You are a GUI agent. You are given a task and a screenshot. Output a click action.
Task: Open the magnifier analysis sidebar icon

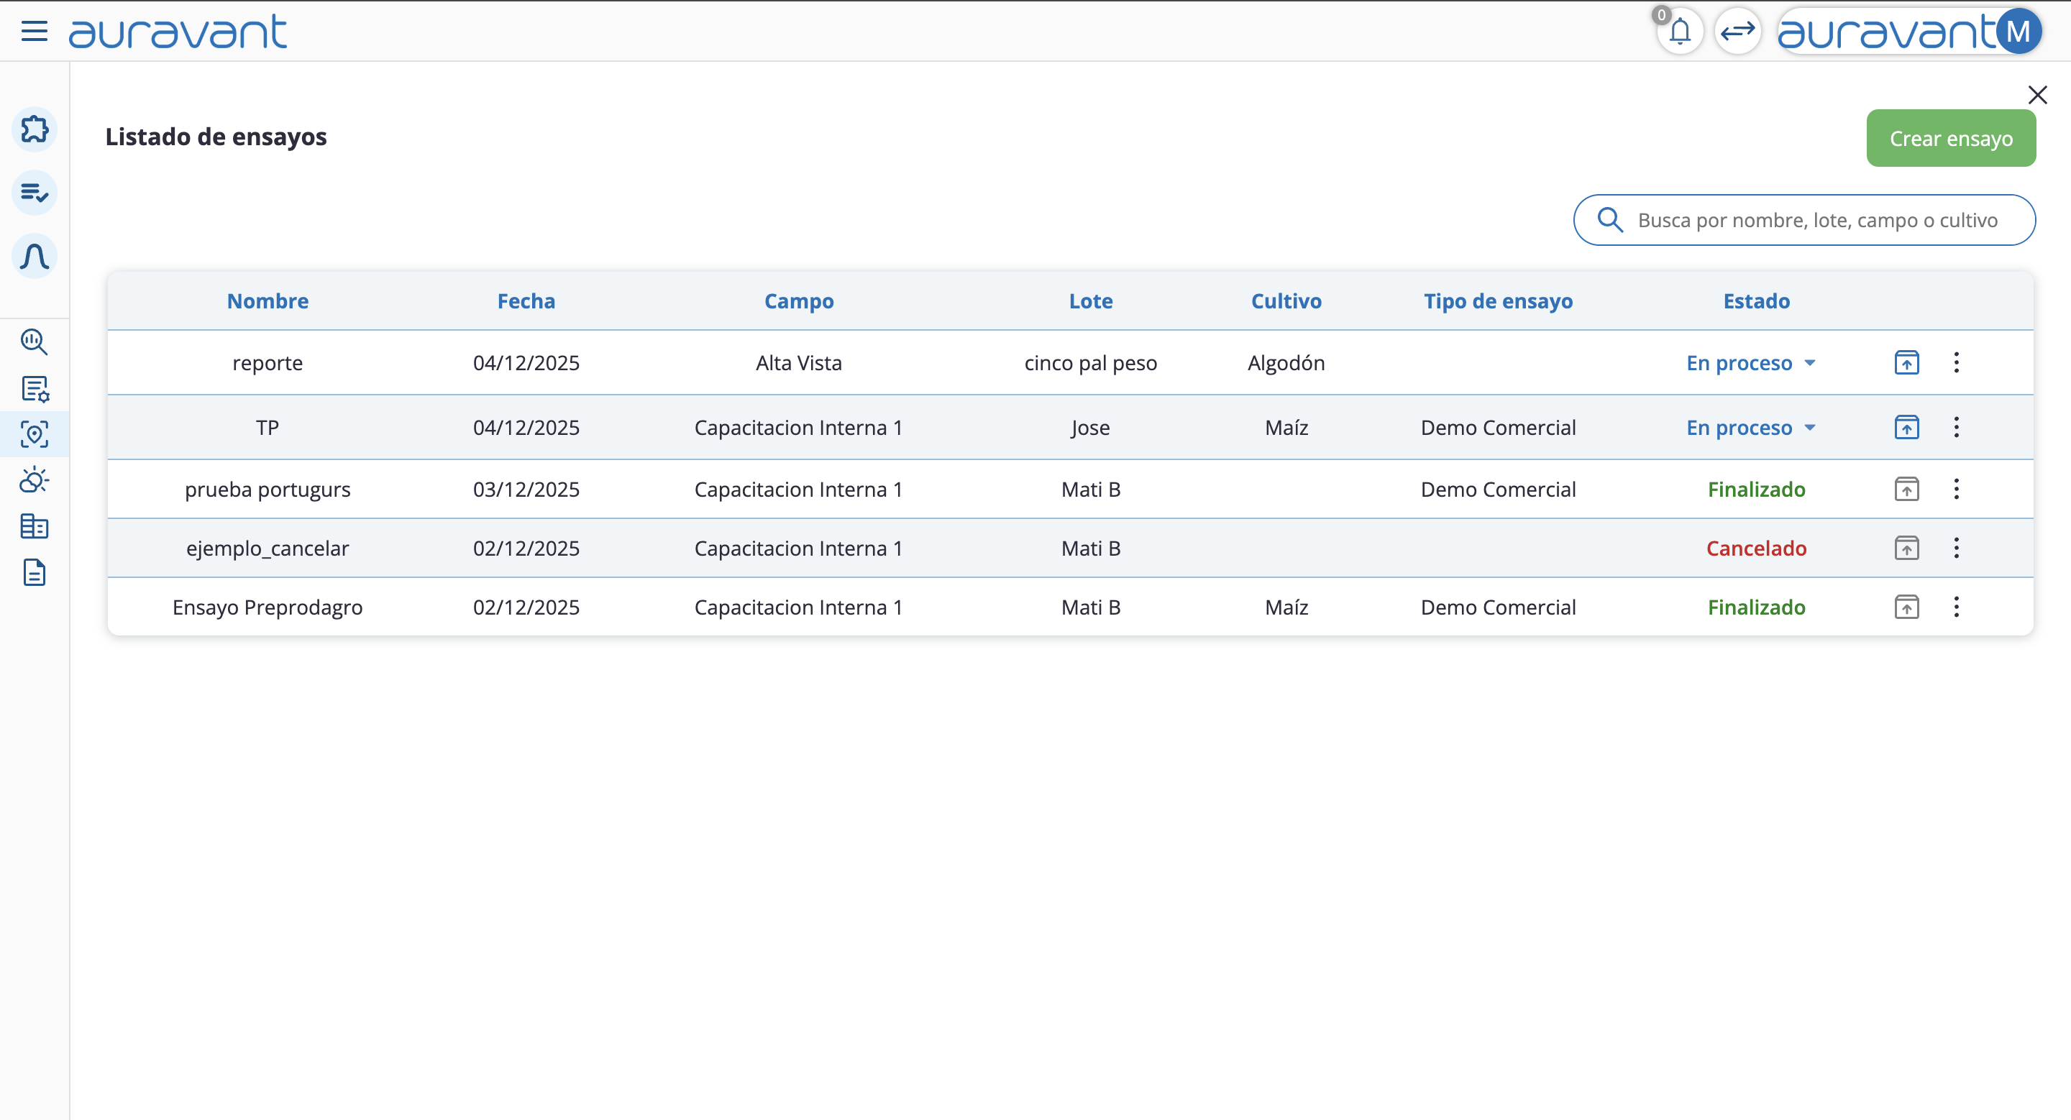point(35,341)
